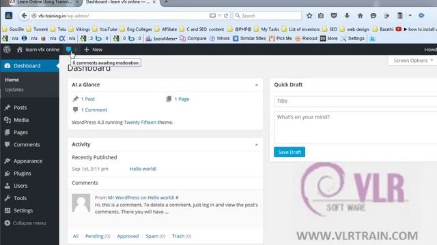Click the WordPress logo in admin bar
Viewport: 437px width, 245px height.
pyautogui.click(x=7, y=50)
